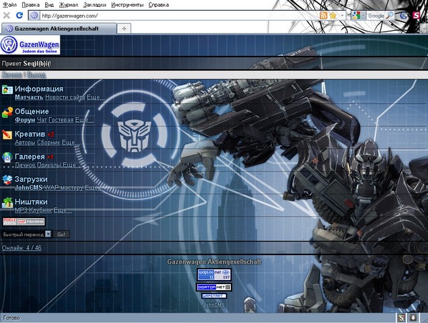Open the Креатив heading
Screen dimensions: 428x323
30,134
